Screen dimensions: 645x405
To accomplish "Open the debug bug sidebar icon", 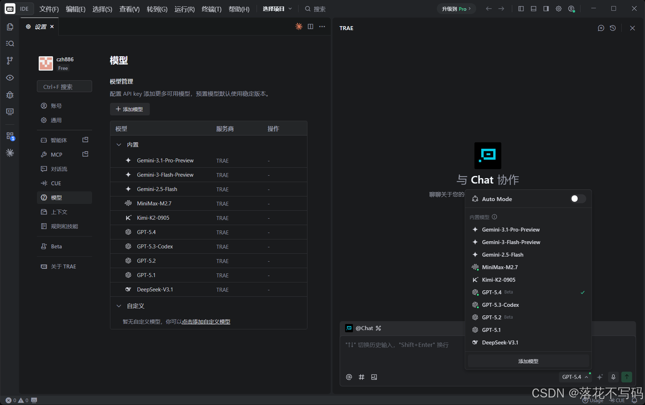I will pyautogui.click(x=10, y=95).
